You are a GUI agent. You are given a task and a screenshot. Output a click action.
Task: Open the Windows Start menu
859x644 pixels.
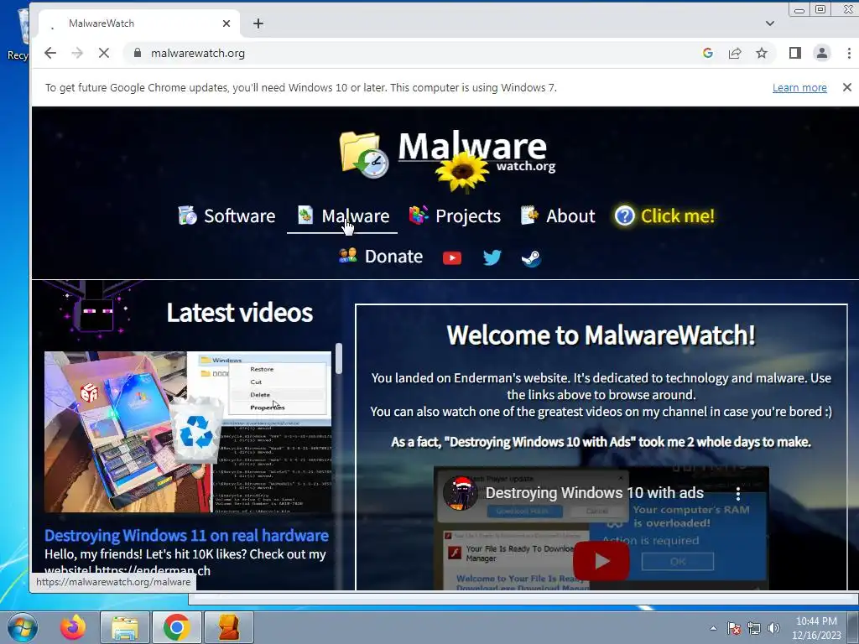[21, 627]
